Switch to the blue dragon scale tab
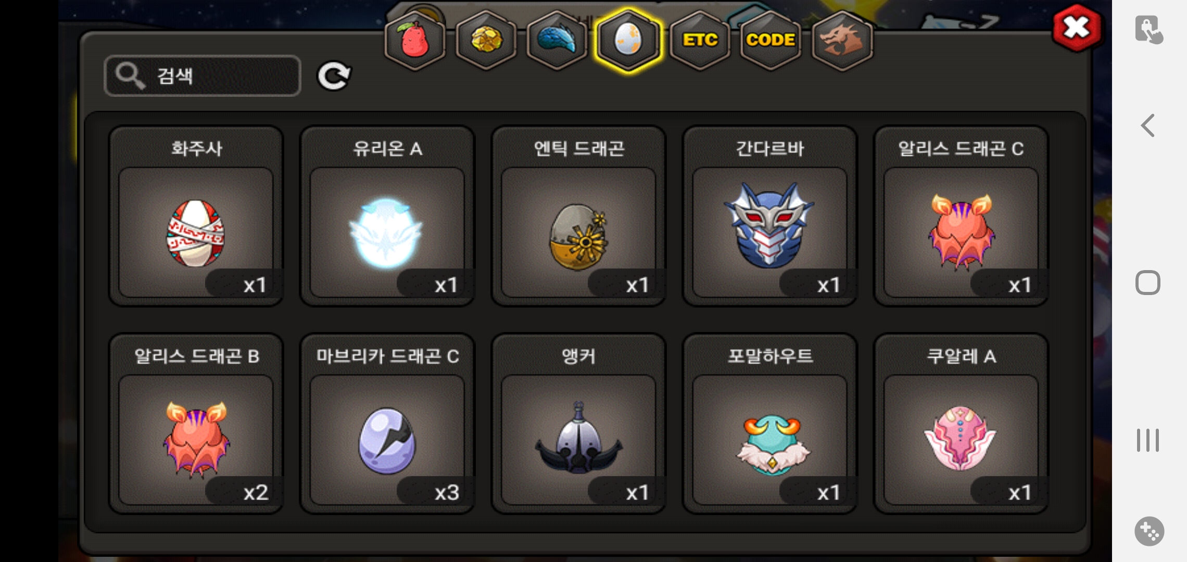 (x=557, y=41)
